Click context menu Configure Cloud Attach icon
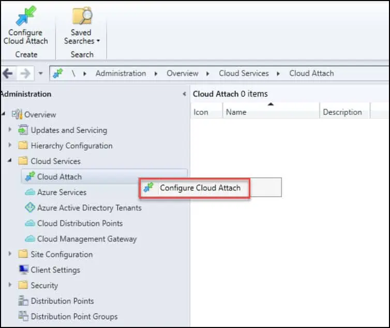This screenshot has width=390, height=328. click(x=149, y=187)
